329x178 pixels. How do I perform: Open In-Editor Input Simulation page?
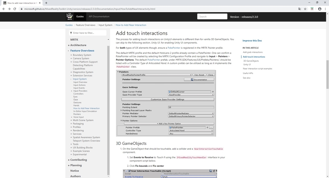pyautogui.click(x=85, y=111)
